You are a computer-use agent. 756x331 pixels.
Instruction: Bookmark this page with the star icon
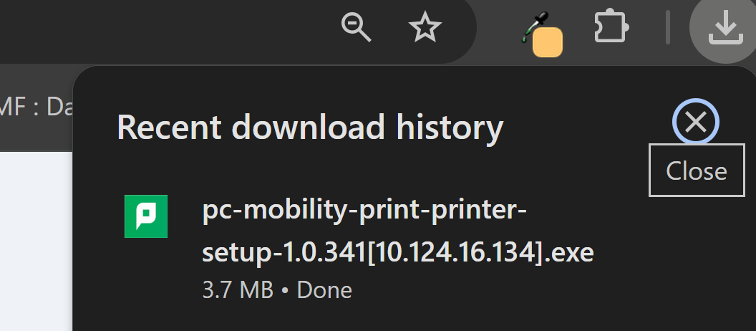[425, 27]
